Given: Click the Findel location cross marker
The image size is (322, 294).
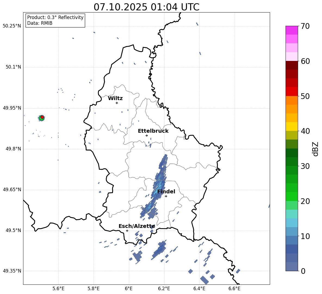Looking at the screenshot, I should [166, 196].
